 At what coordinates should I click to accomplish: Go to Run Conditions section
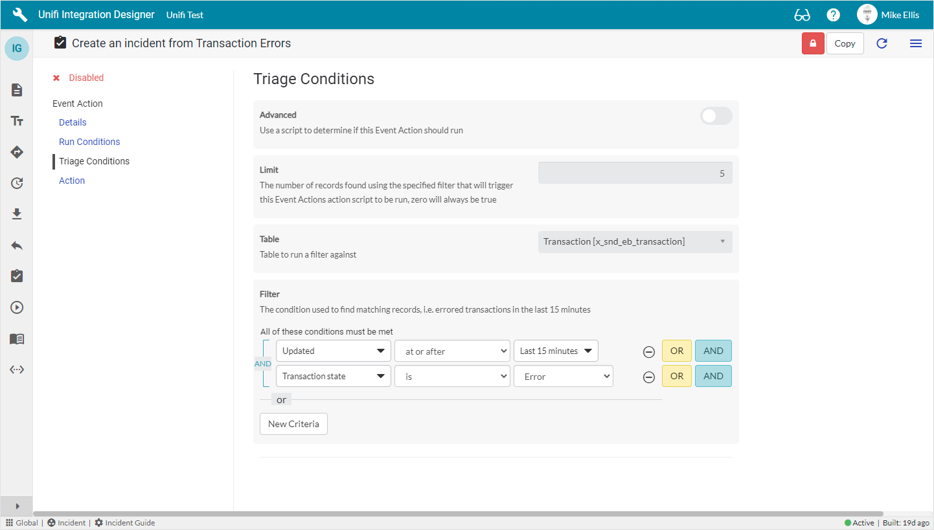coord(89,142)
